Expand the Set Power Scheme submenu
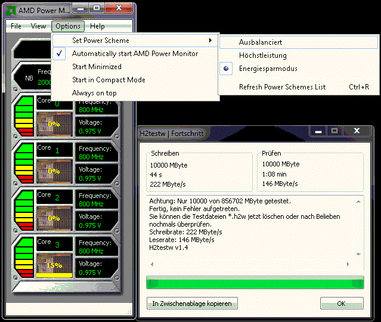The height and width of the screenshot is (322, 381). click(135, 41)
